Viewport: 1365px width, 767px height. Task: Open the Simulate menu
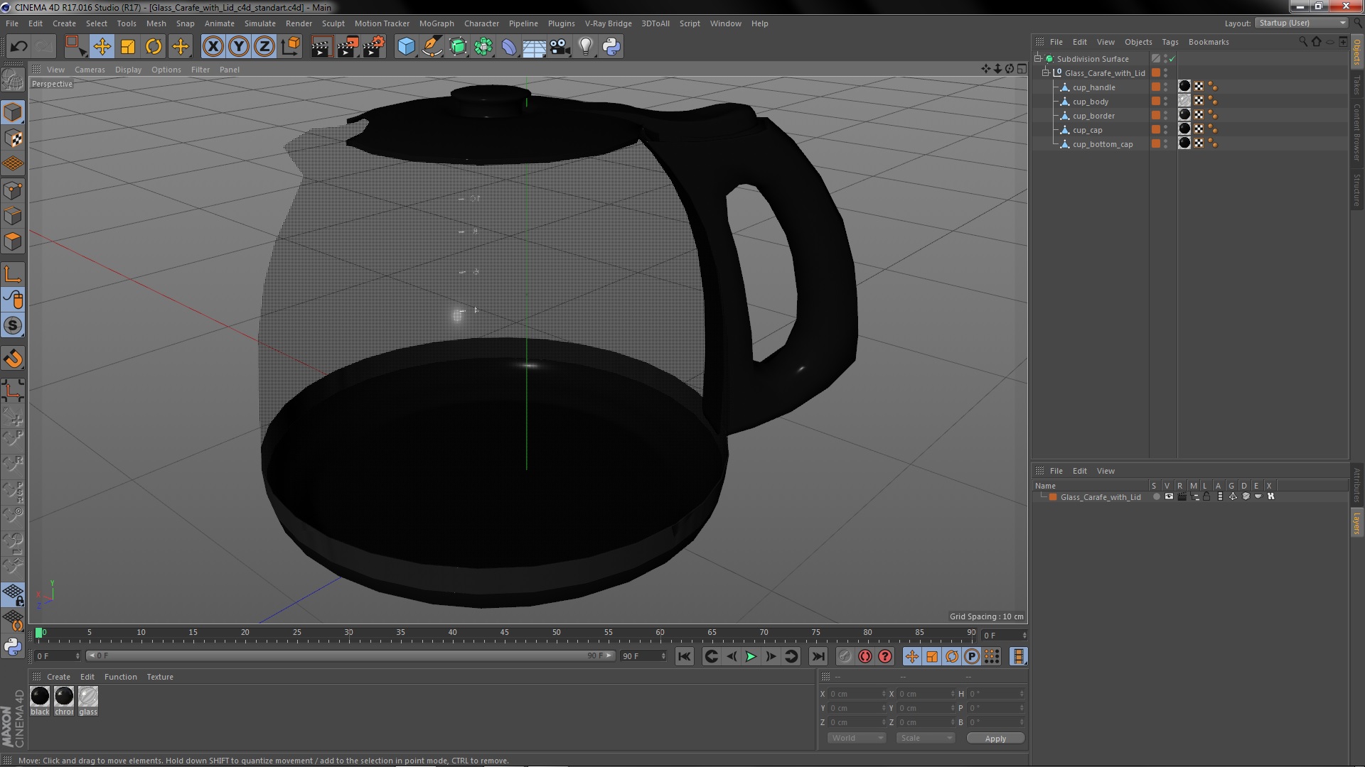coord(260,23)
